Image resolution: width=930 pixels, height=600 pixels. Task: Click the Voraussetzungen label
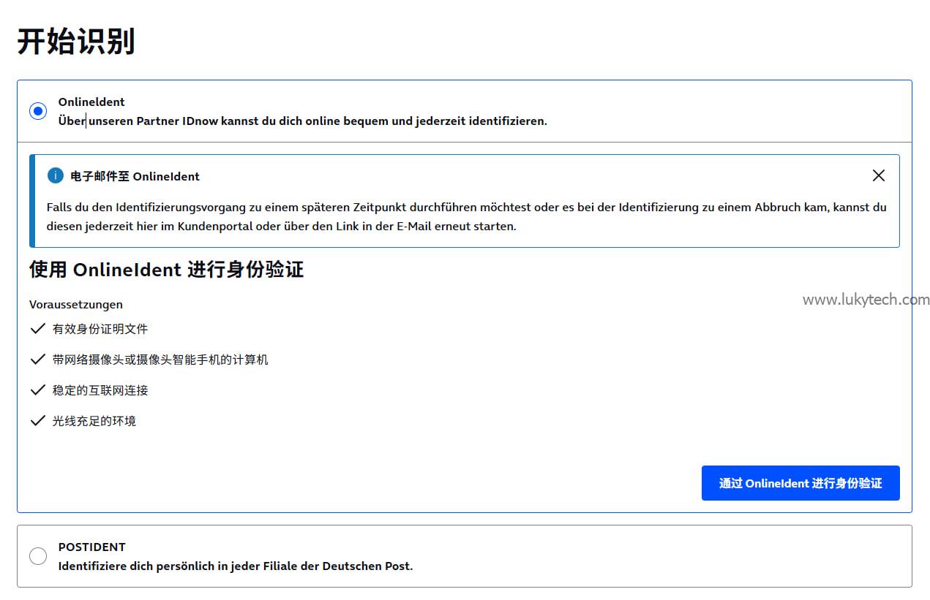[76, 304]
